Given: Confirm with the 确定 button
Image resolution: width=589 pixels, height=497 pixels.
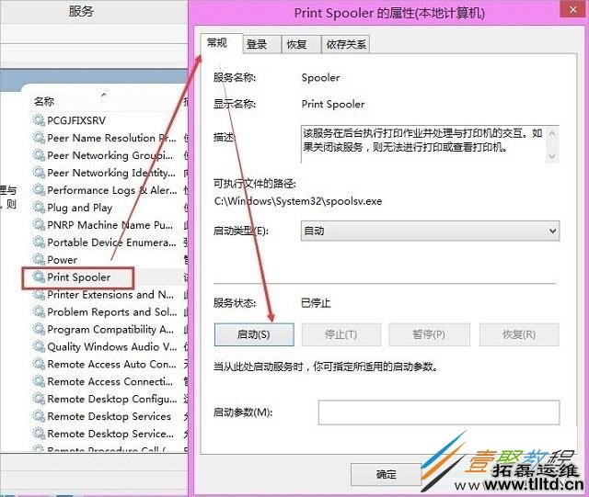Looking at the screenshot, I should 387,475.
